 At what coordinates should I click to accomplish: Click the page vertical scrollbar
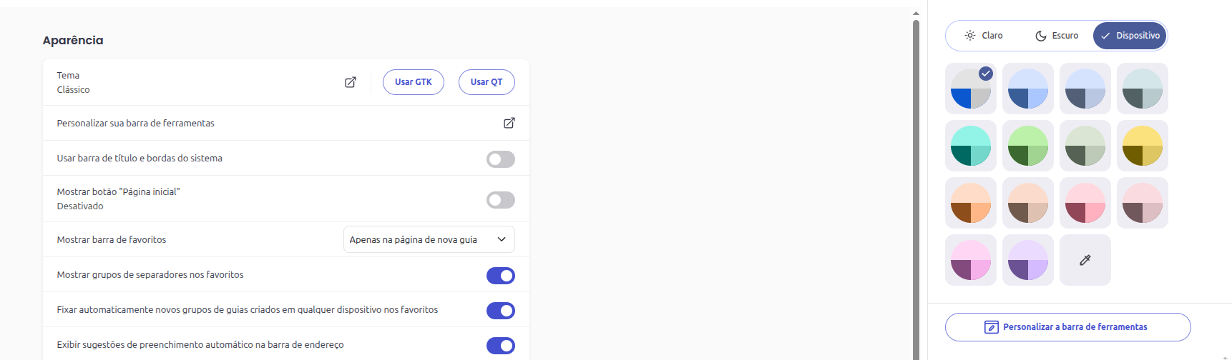[916, 186]
